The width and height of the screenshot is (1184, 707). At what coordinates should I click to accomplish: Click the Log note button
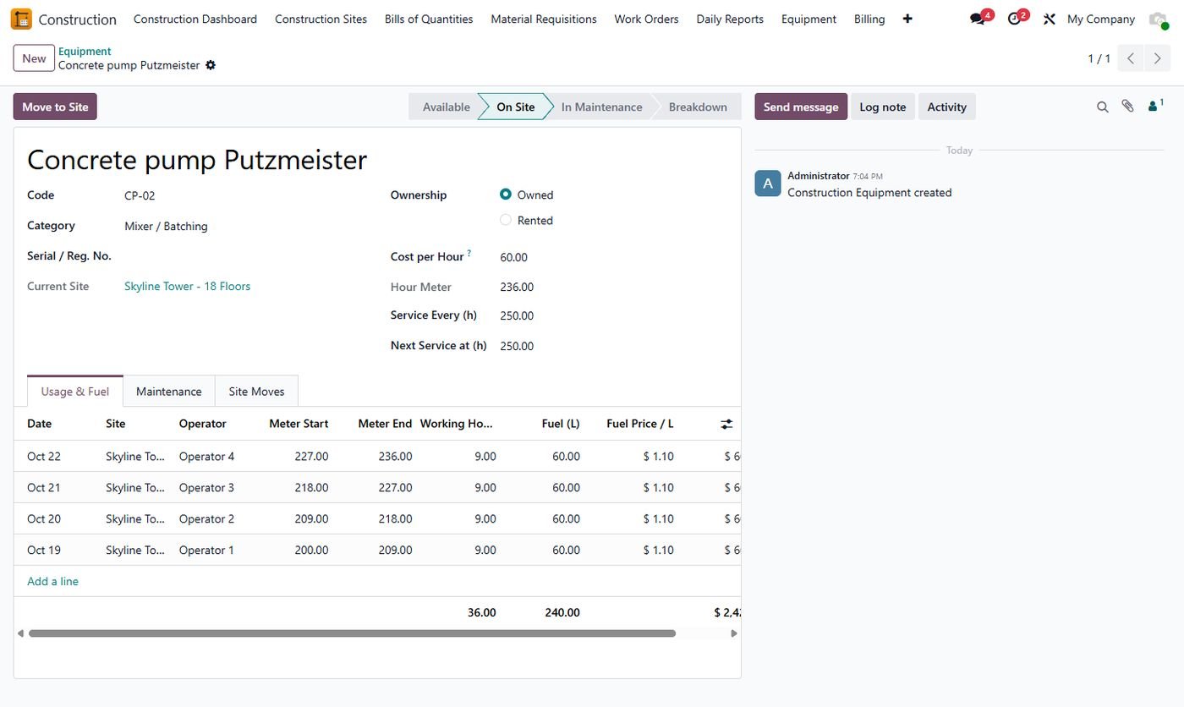click(x=883, y=107)
